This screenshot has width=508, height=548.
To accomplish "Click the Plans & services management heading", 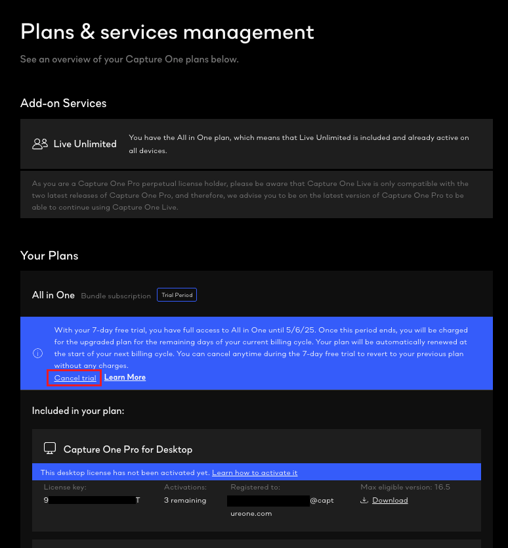I will tap(167, 32).
